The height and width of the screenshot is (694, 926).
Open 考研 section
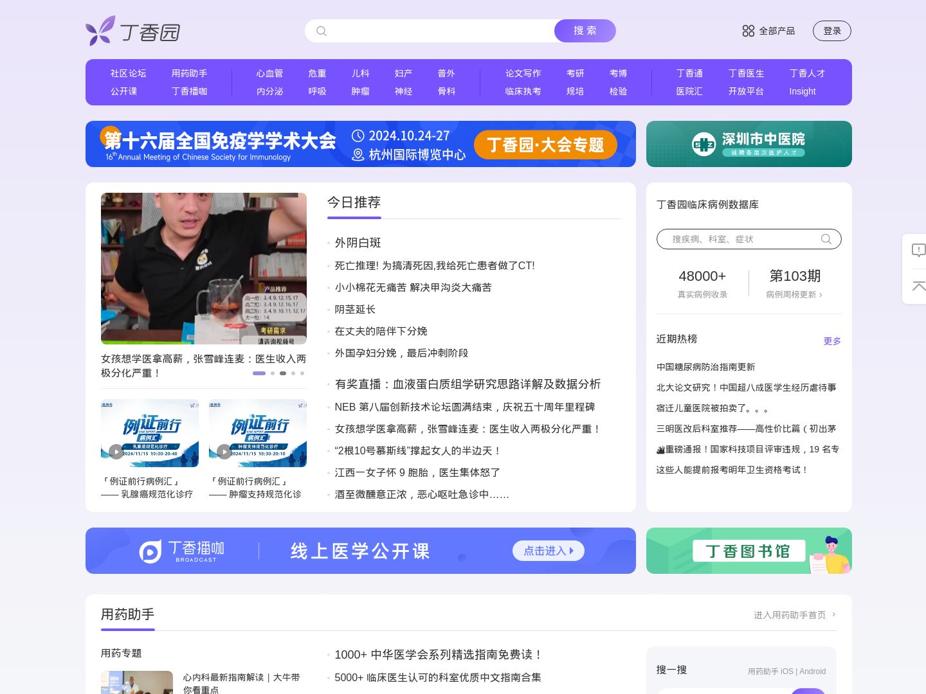click(575, 73)
